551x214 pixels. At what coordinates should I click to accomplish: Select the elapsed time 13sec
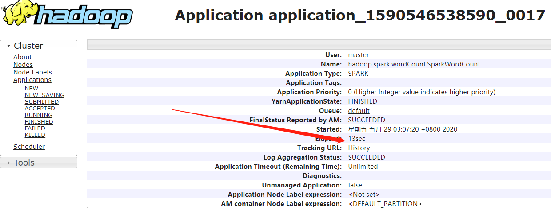357,139
